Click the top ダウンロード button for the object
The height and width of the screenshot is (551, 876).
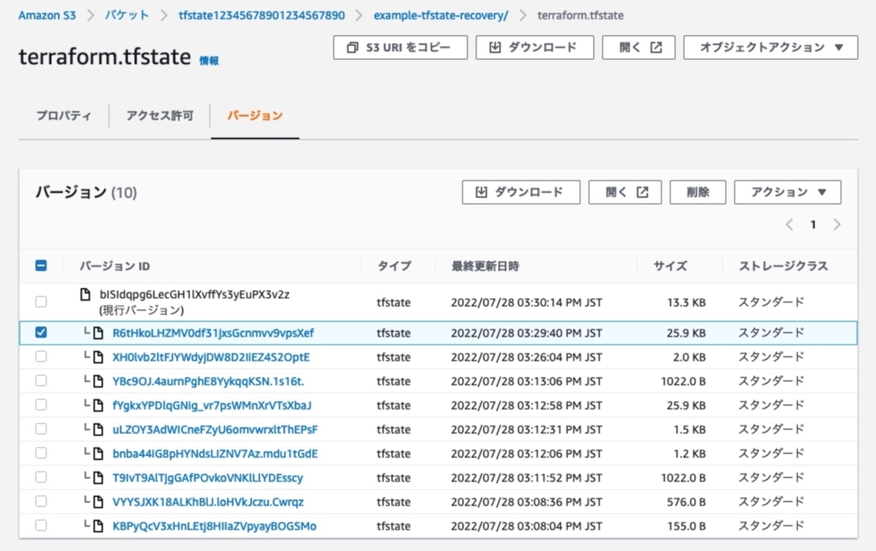pyautogui.click(x=534, y=48)
